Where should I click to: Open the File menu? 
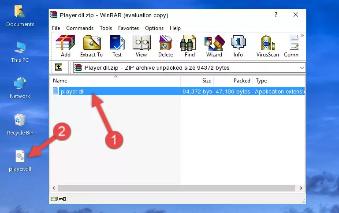tap(56, 28)
